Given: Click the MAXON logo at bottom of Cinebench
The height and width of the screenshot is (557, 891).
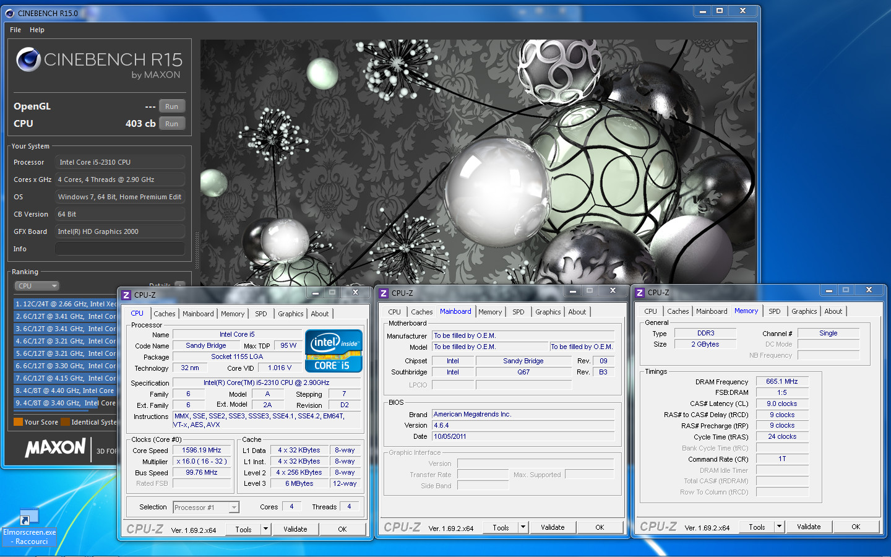Looking at the screenshot, I should (x=55, y=448).
